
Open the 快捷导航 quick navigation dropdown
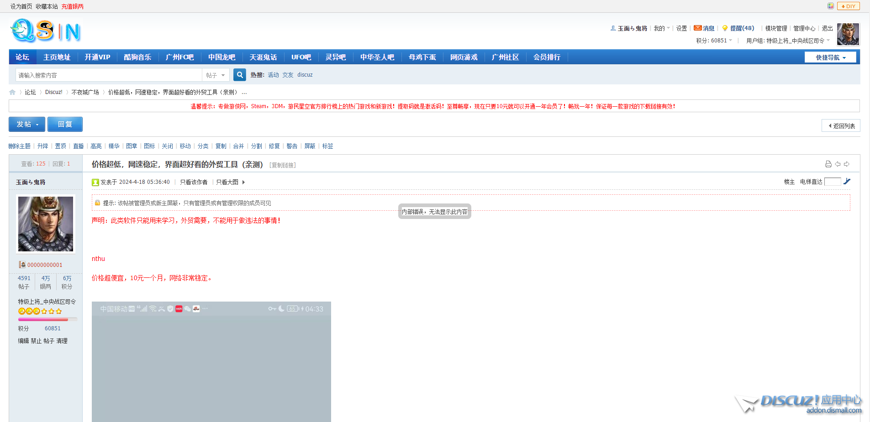pyautogui.click(x=830, y=57)
